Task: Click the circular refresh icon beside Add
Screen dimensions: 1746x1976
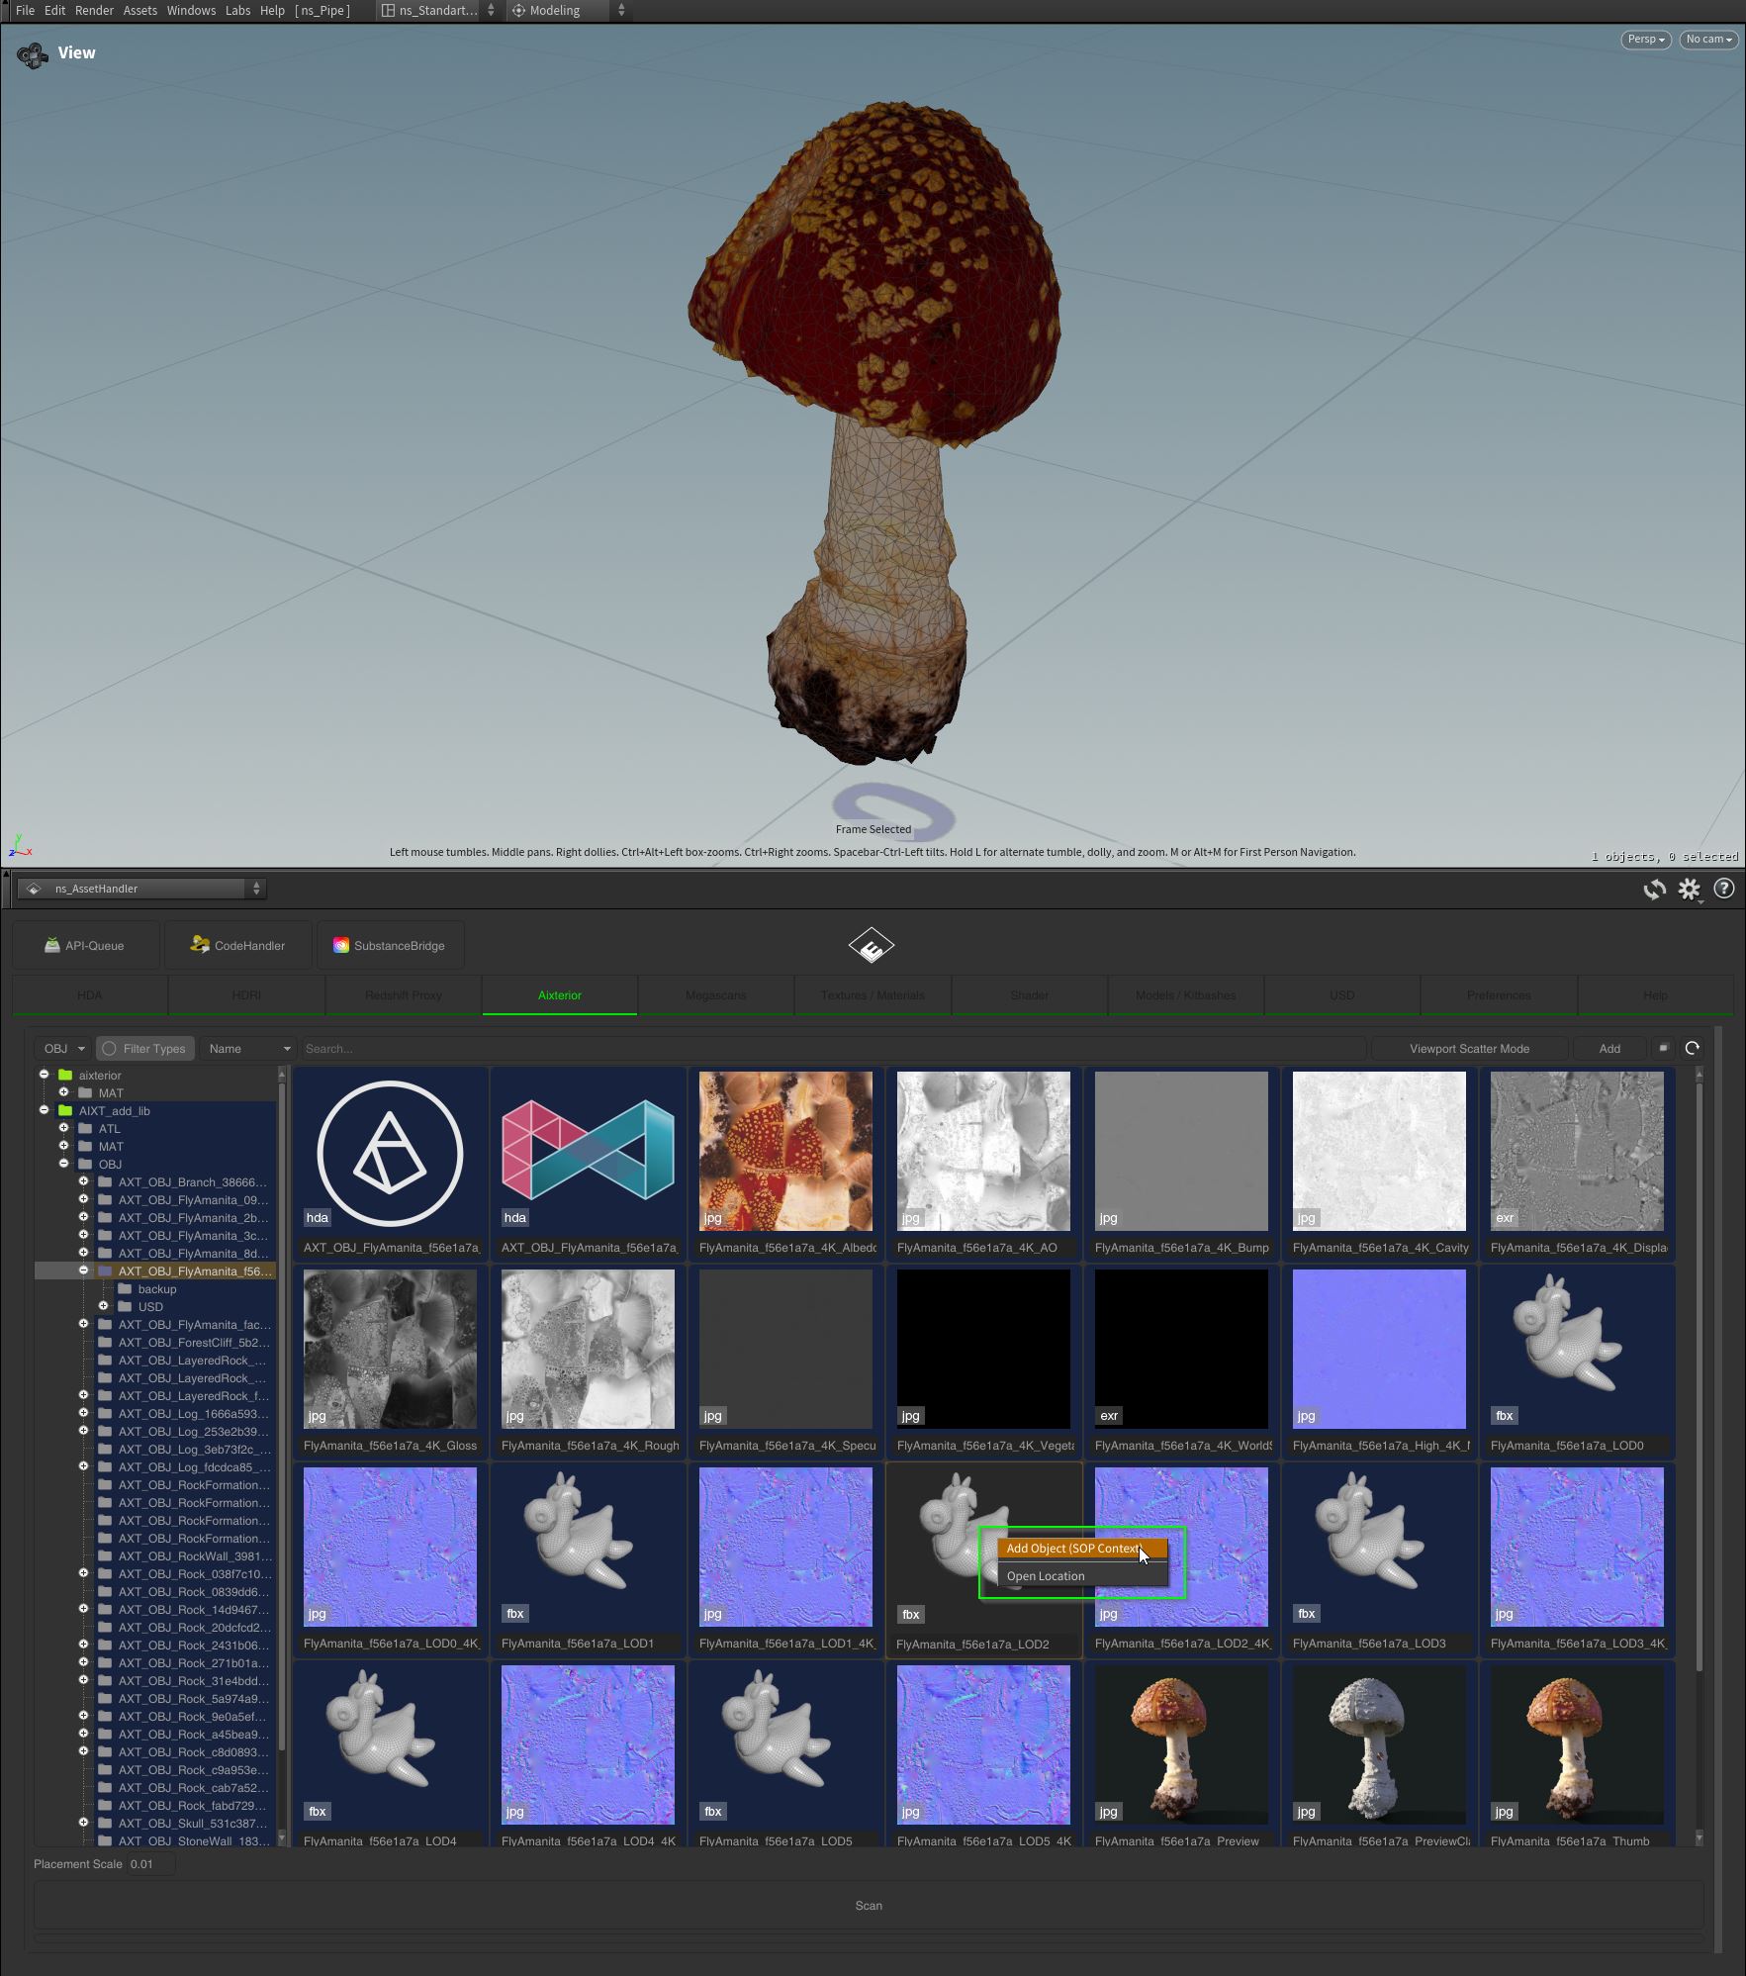Action: [x=1693, y=1048]
